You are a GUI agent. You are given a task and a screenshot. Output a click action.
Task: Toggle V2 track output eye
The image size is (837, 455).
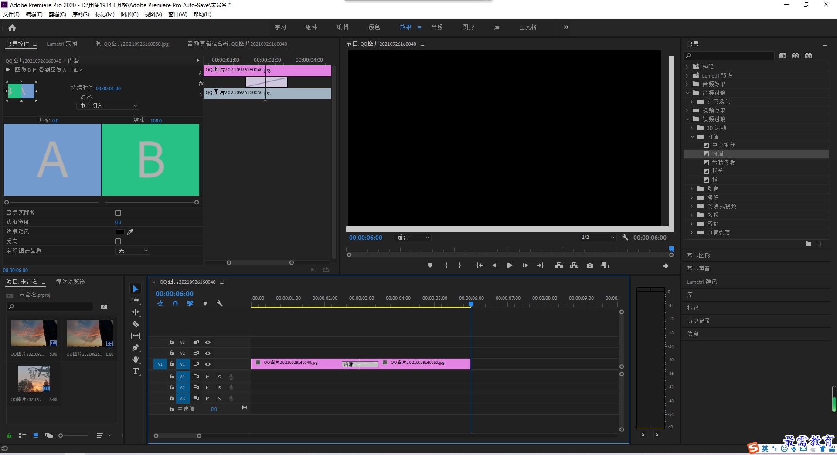click(x=208, y=353)
